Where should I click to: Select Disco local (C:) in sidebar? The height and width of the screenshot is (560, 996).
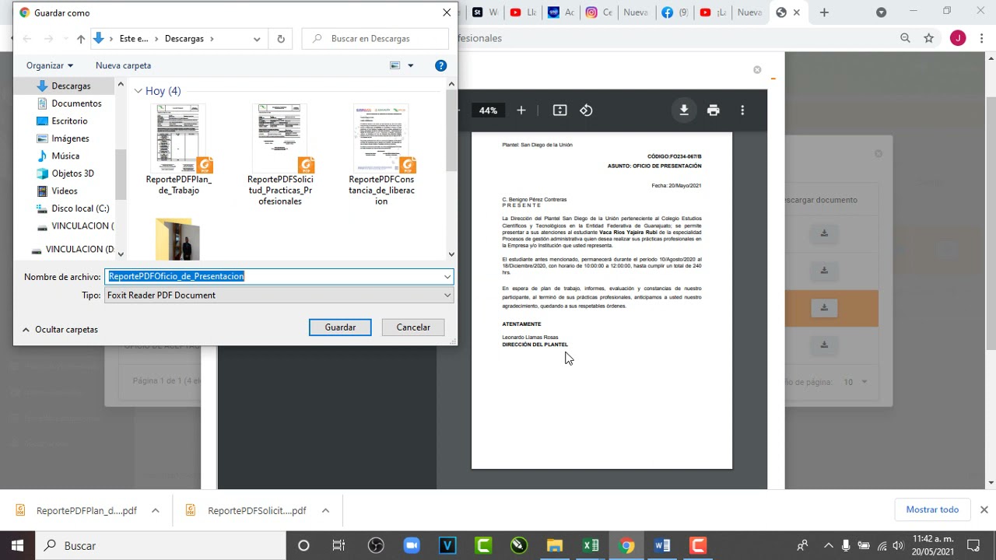pos(80,208)
